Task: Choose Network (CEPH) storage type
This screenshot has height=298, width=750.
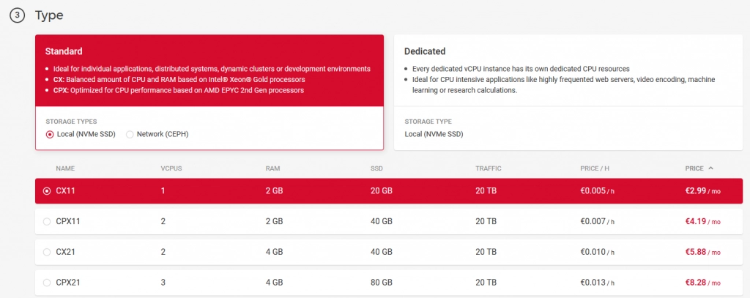Action: [130, 134]
